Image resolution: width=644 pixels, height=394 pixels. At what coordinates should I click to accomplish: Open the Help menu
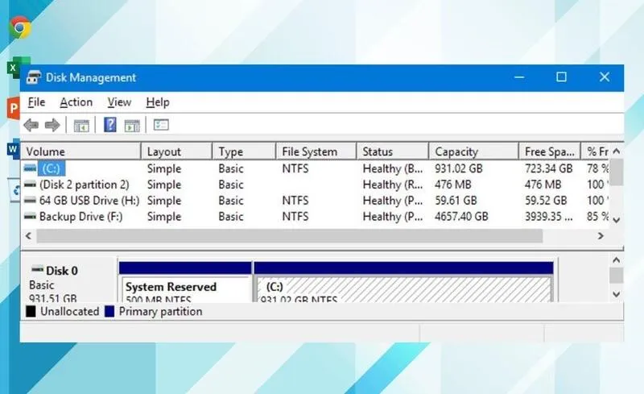[158, 102]
